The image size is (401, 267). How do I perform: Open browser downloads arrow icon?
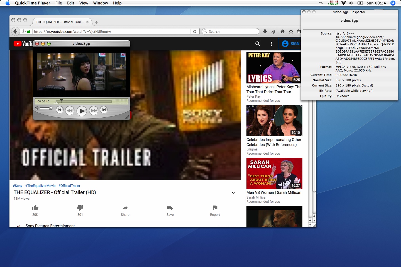tap(265, 31)
